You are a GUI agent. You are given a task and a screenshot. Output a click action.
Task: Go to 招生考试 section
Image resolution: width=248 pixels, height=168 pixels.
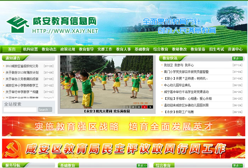tap(216, 49)
